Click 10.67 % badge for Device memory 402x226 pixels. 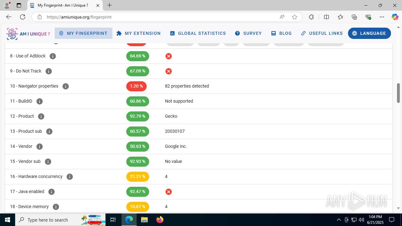[138, 207]
